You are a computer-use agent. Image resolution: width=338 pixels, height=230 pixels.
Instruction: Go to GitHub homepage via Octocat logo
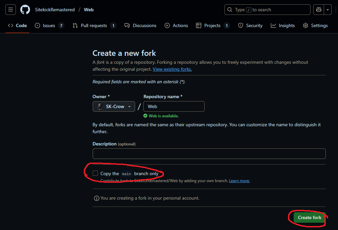25,10
